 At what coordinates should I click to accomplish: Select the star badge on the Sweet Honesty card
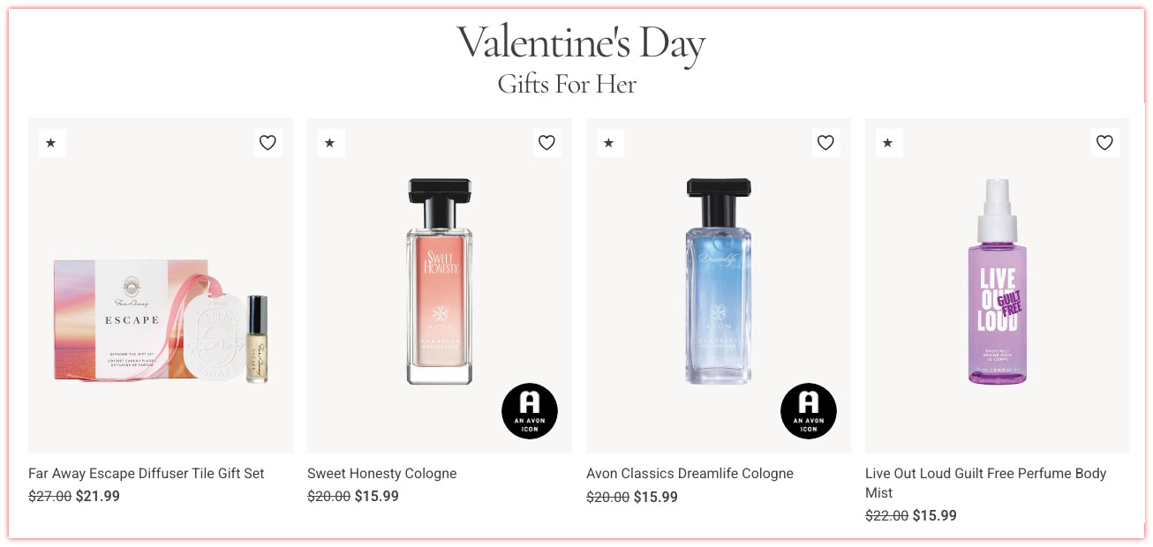(x=331, y=142)
